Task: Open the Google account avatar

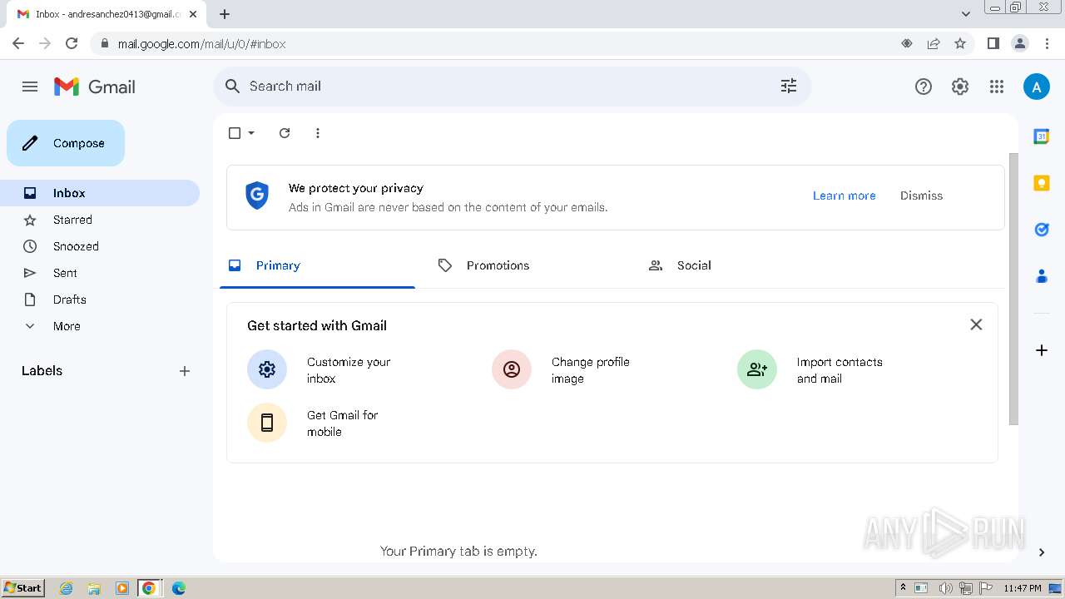Action: (x=1037, y=87)
